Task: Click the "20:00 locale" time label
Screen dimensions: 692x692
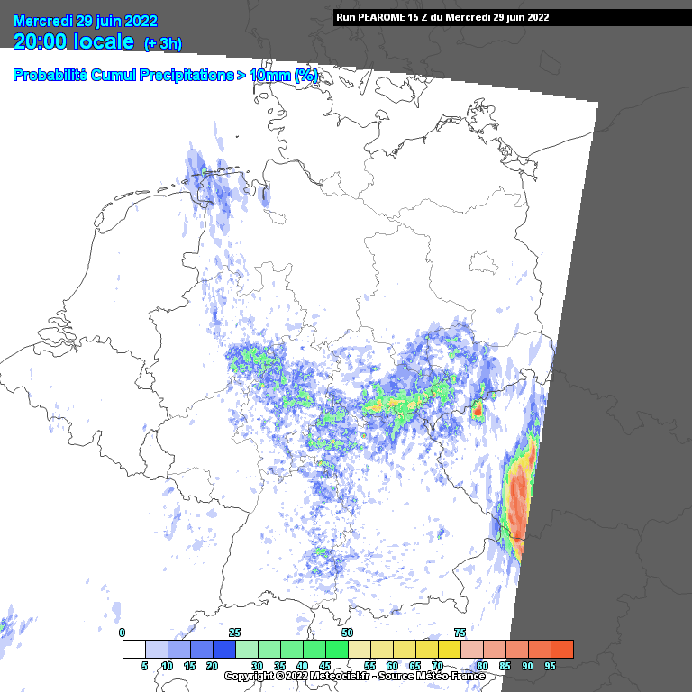Action: pyautogui.click(x=74, y=42)
